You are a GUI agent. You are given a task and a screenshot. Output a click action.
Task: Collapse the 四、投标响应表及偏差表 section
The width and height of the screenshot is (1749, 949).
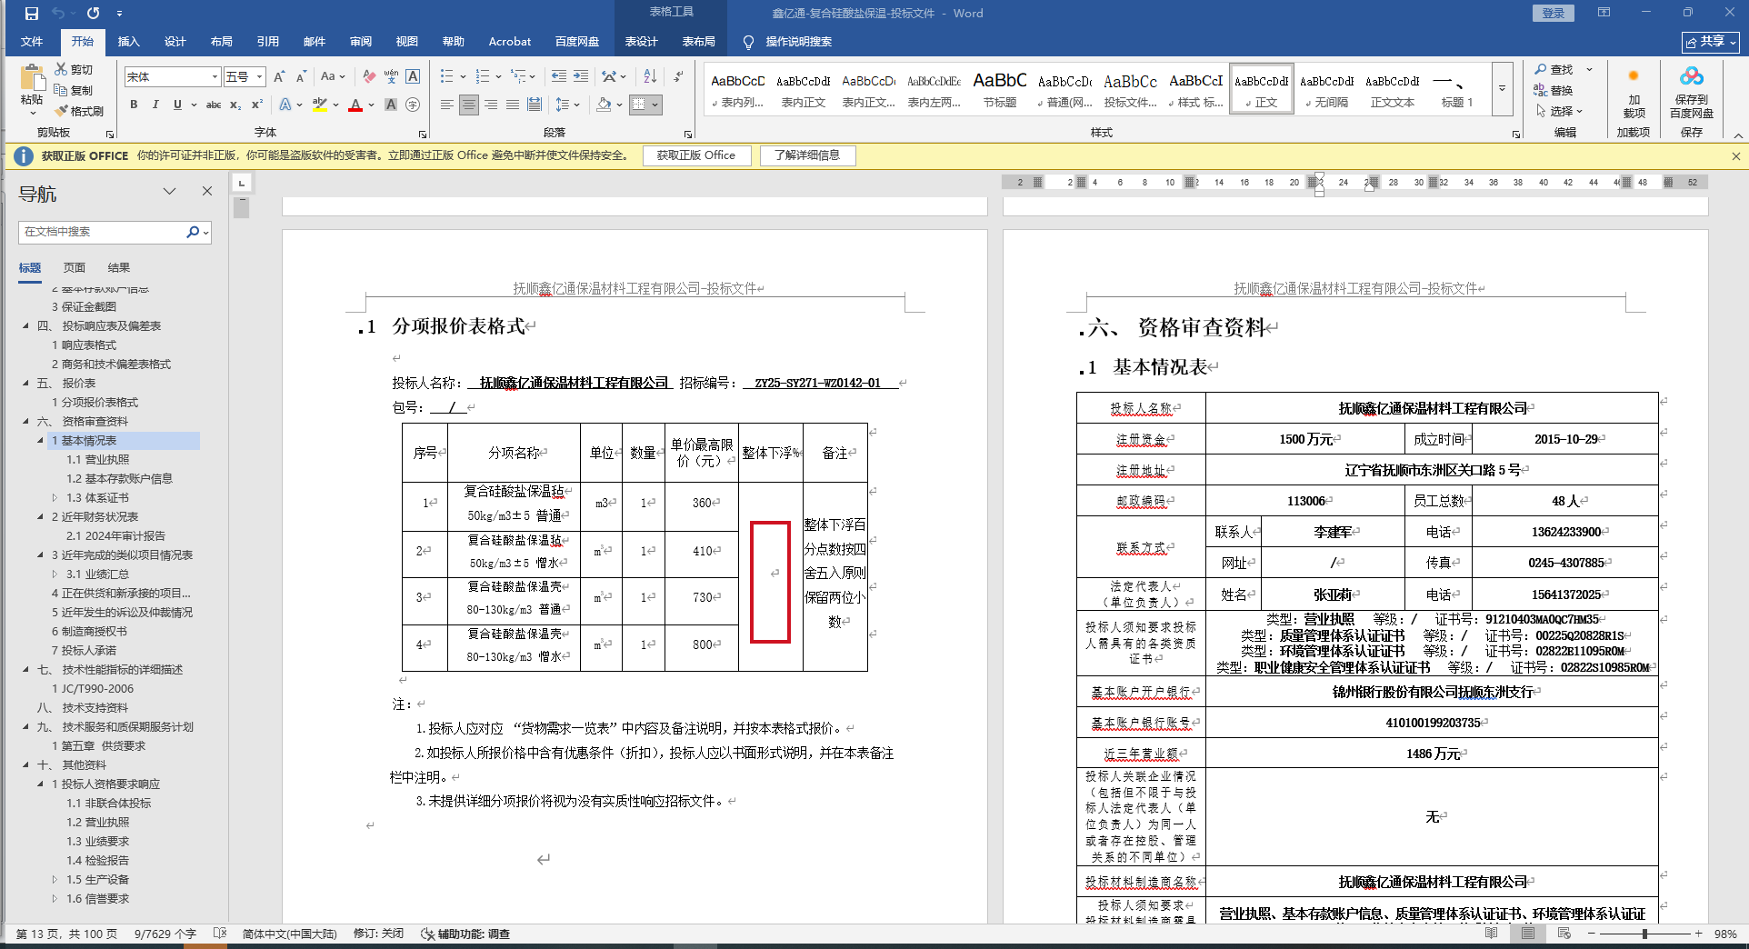tap(25, 326)
